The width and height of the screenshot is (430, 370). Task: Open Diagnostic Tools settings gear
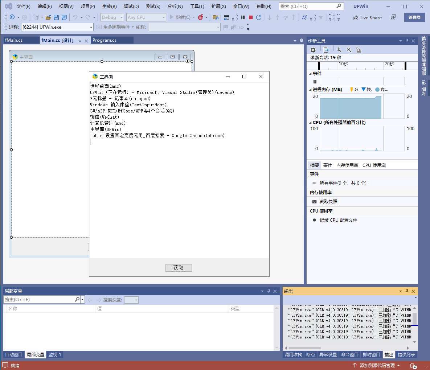coord(313,50)
